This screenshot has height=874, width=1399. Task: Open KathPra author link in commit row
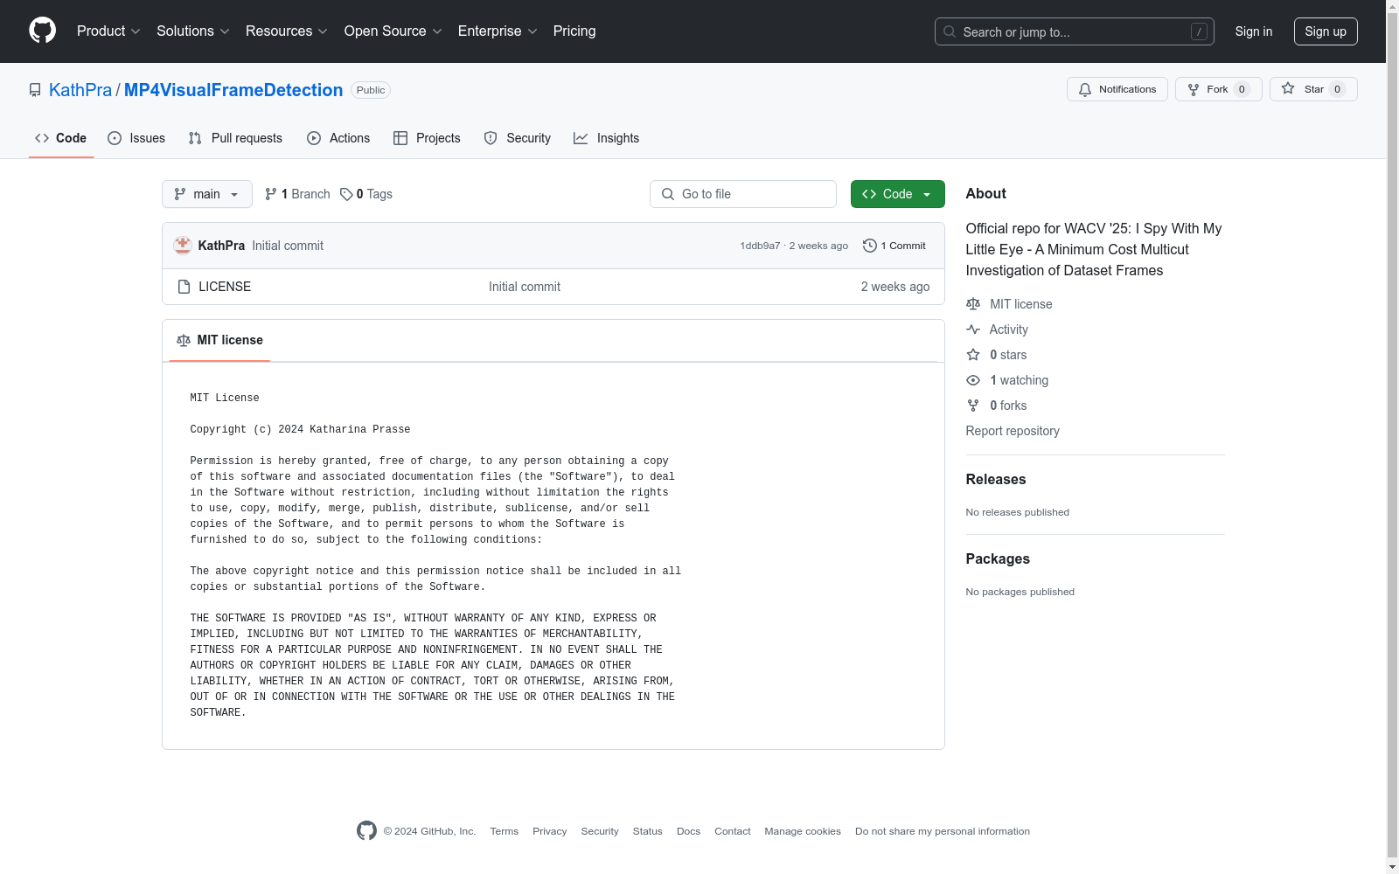(221, 246)
